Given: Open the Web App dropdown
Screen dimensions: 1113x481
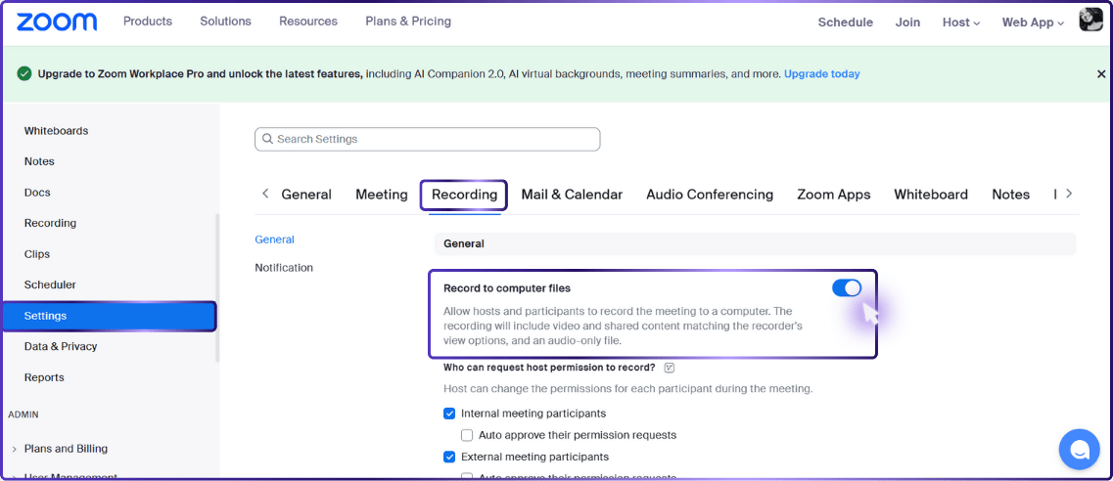Looking at the screenshot, I should (x=1033, y=22).
